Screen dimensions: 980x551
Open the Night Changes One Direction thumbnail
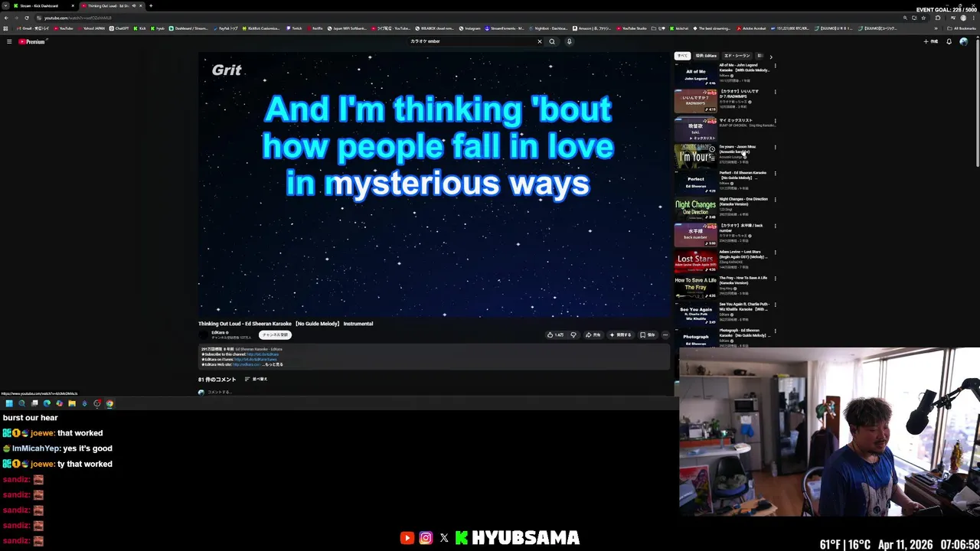(x=695, y=208)
